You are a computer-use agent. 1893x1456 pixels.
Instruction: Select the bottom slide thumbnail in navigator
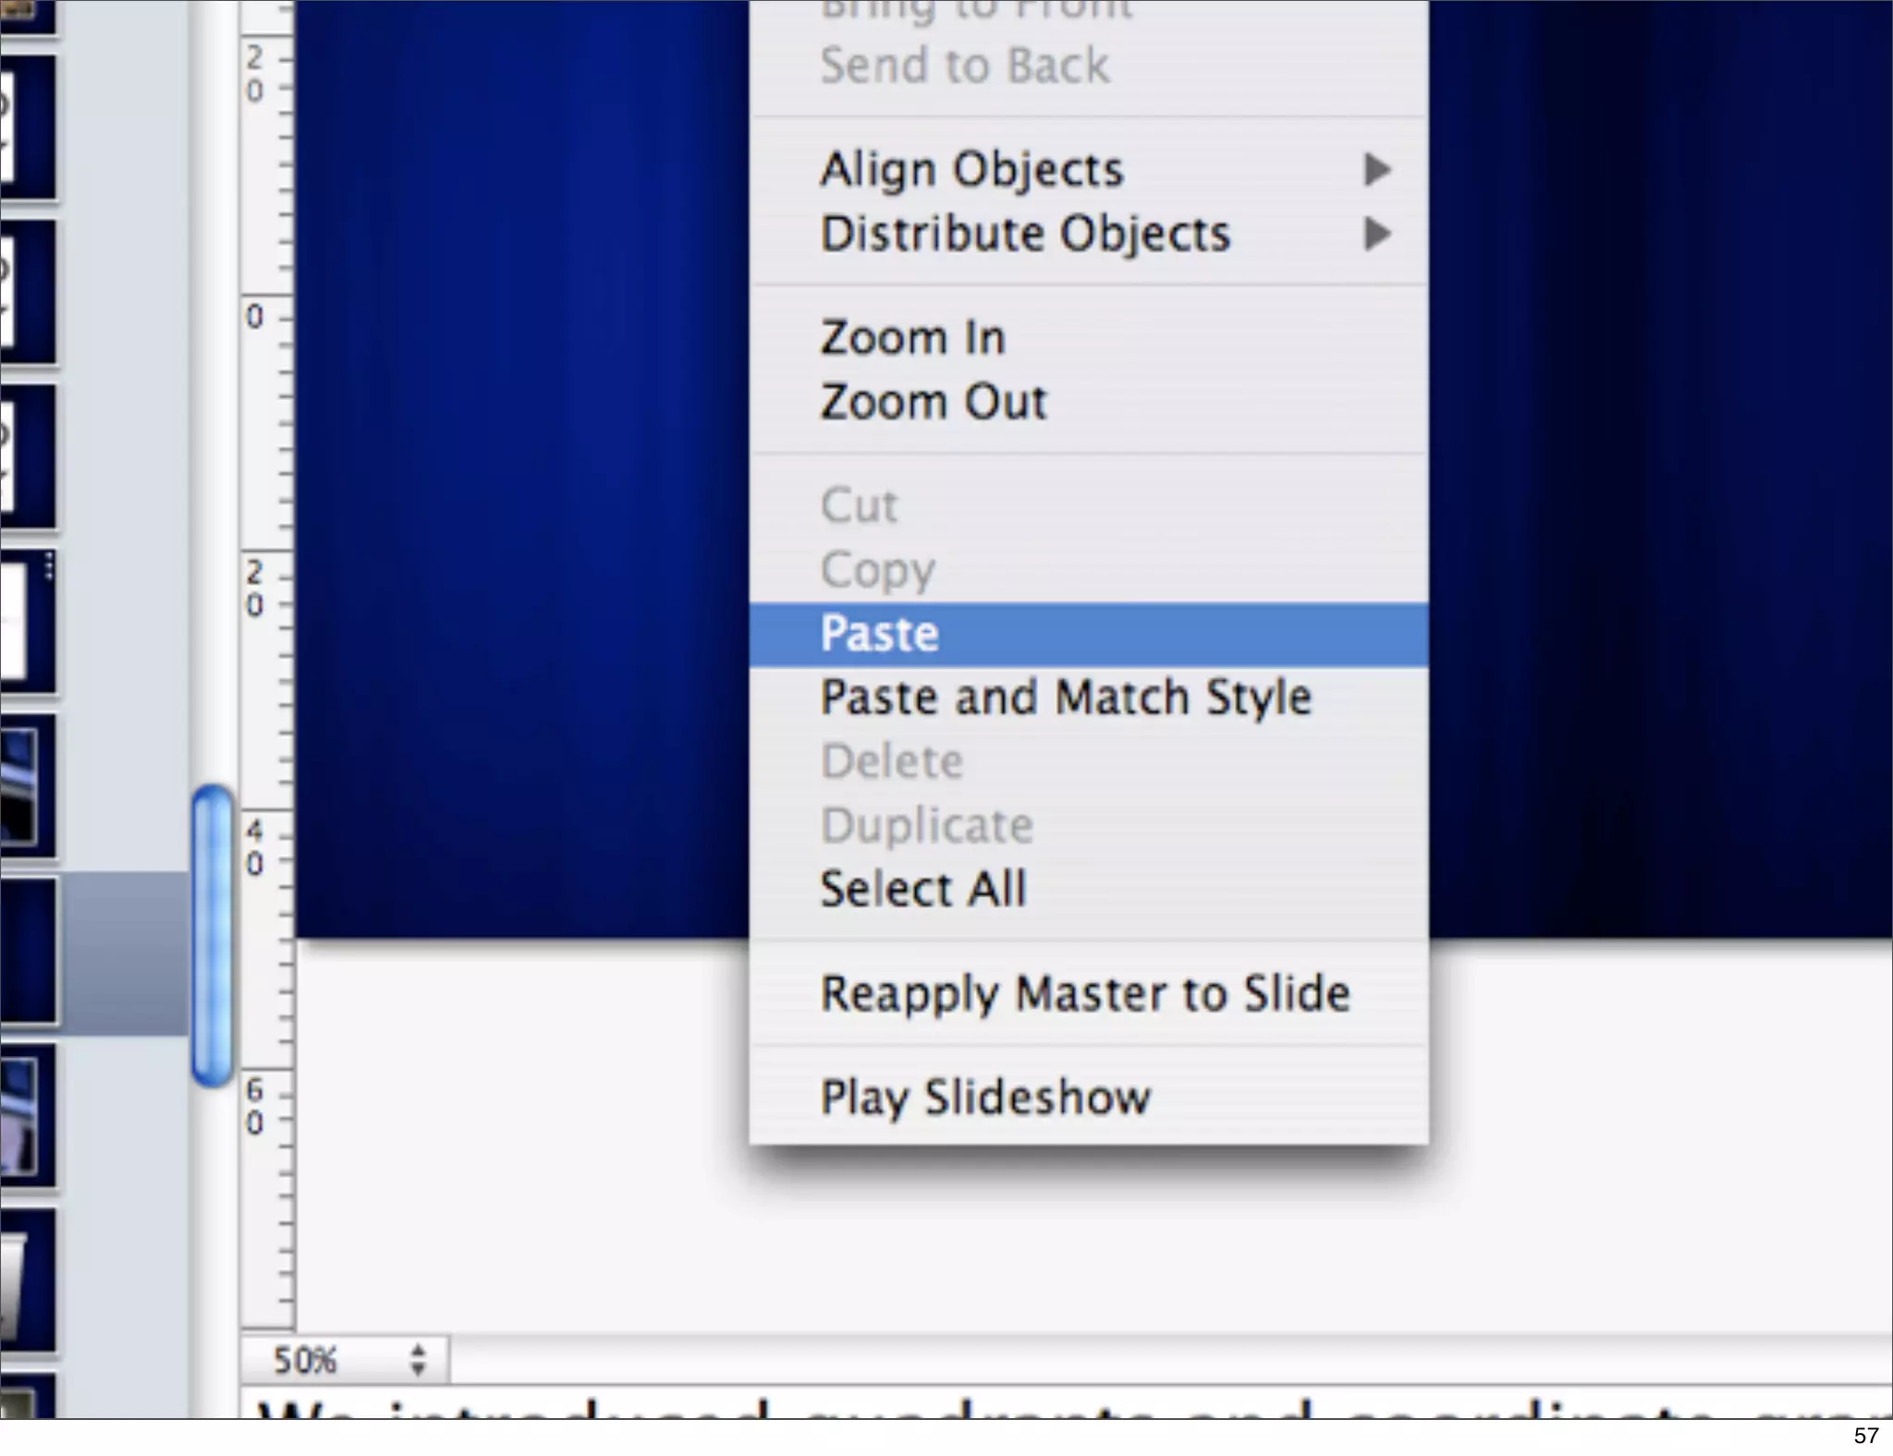[26, 1397]
